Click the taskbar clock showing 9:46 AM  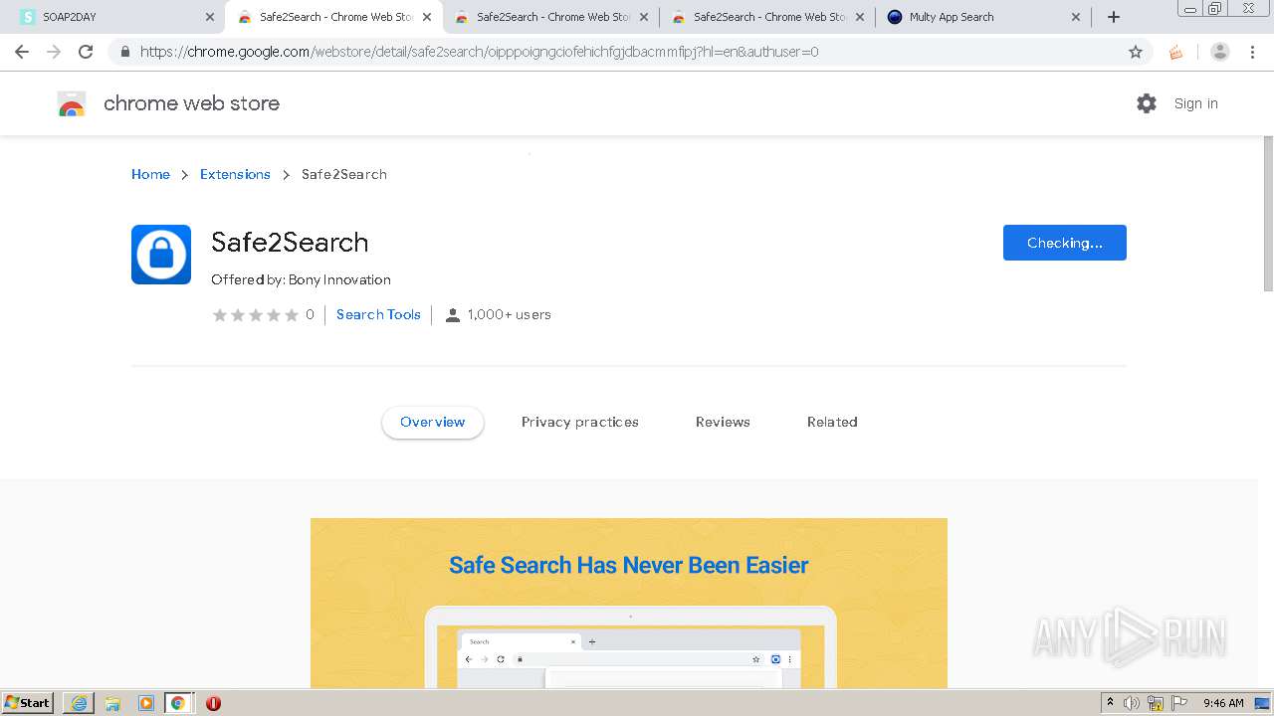(x=1223, y=703)
